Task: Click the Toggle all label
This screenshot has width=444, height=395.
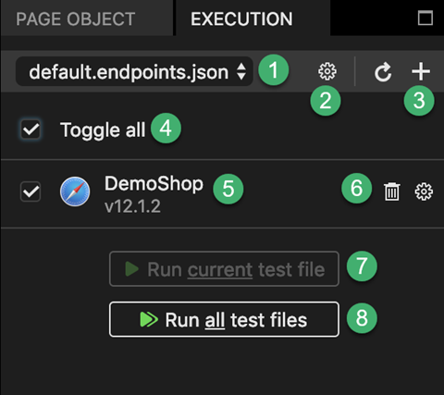Action: (103, 130)
